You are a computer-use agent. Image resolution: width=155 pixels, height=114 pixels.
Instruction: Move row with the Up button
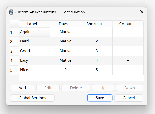click(x=103, y=88)
